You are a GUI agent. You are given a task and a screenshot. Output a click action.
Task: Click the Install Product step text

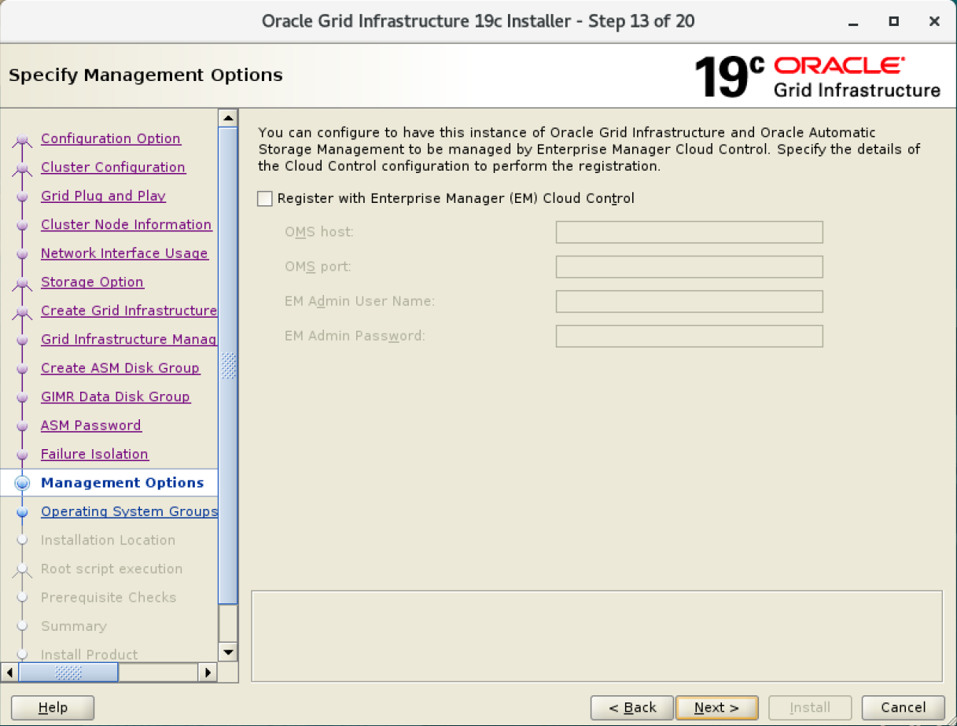[89, 654]
